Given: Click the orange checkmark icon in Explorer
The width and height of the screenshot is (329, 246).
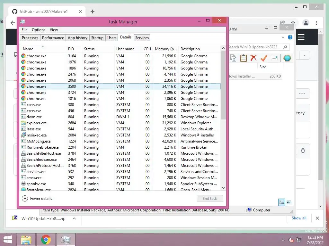Looking at the screenshot, I should point(264,58).
